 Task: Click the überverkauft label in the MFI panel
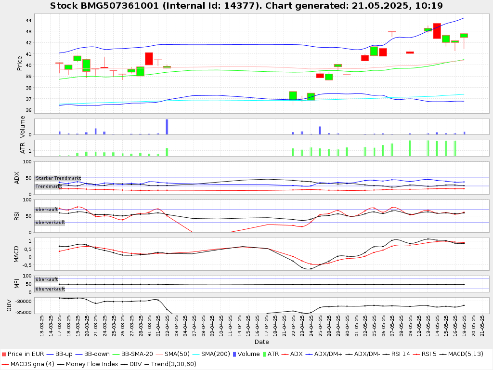point(50,289)
